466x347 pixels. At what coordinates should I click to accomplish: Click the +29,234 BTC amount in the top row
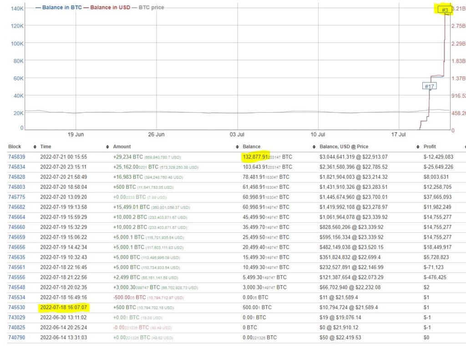tap(129, 156)
